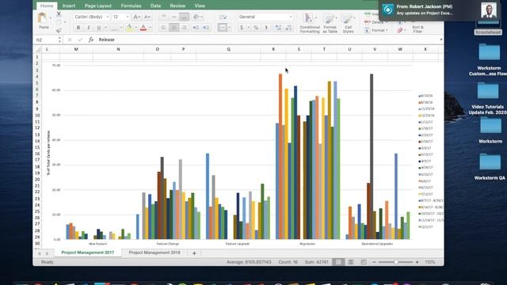Open the Merge & Center dropdown arrow
This screenshot has height=285, width=507.
(229, 28)
